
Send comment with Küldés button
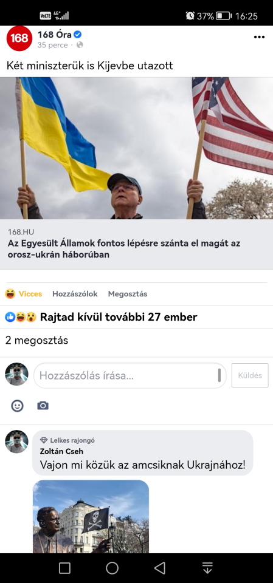pos(250,375)
